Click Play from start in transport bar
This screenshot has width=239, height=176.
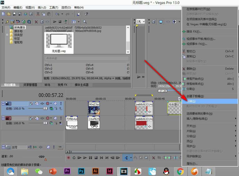(80, 158)
